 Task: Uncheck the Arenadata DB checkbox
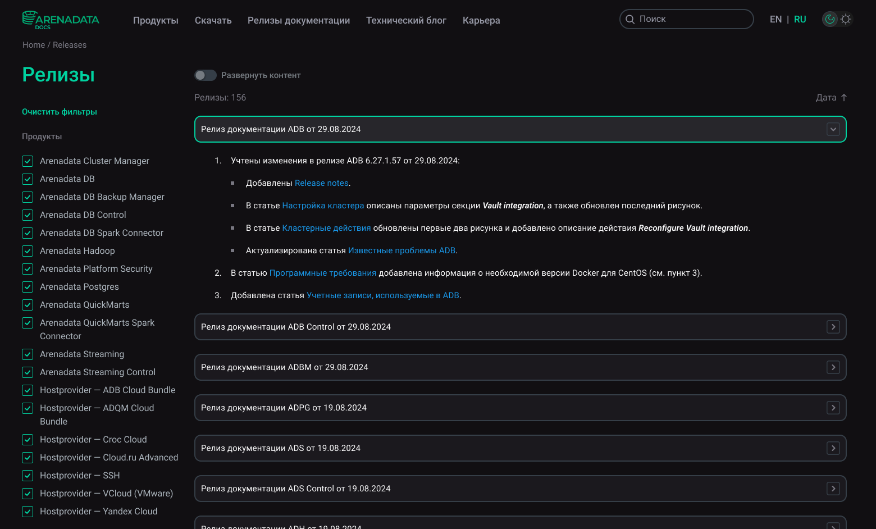(x=28, y=179)
